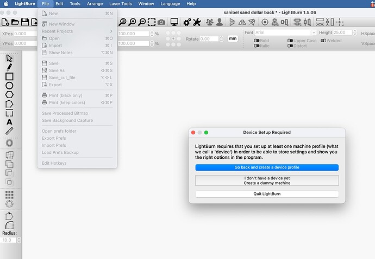Click the Mirror Horizontal icon
Image resolution: width=375 pixels, height=259 pixels.
[x=242, y=22]
